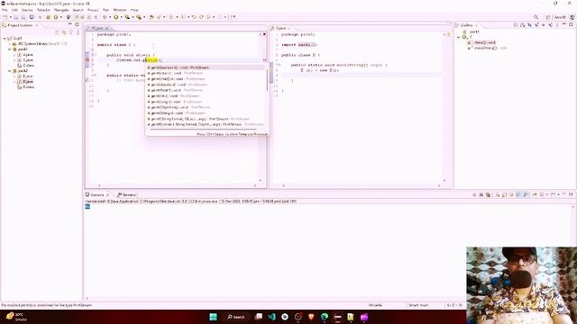Click the green Run button in toolbar
The image size is (577, 324).
click(x=116, y=17)
